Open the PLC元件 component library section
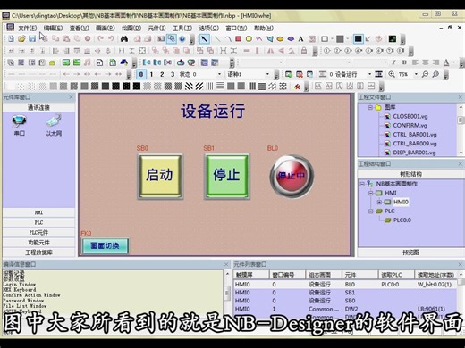The image size is (465, 348). coord(38,233)
